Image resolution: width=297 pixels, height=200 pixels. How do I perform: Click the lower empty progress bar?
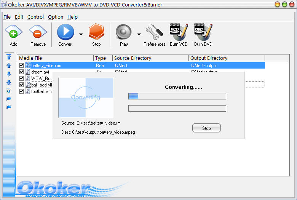[x=177, y=109]
